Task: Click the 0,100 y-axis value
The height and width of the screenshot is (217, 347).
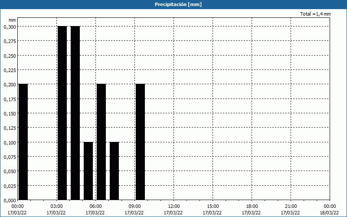Action: 10,143
